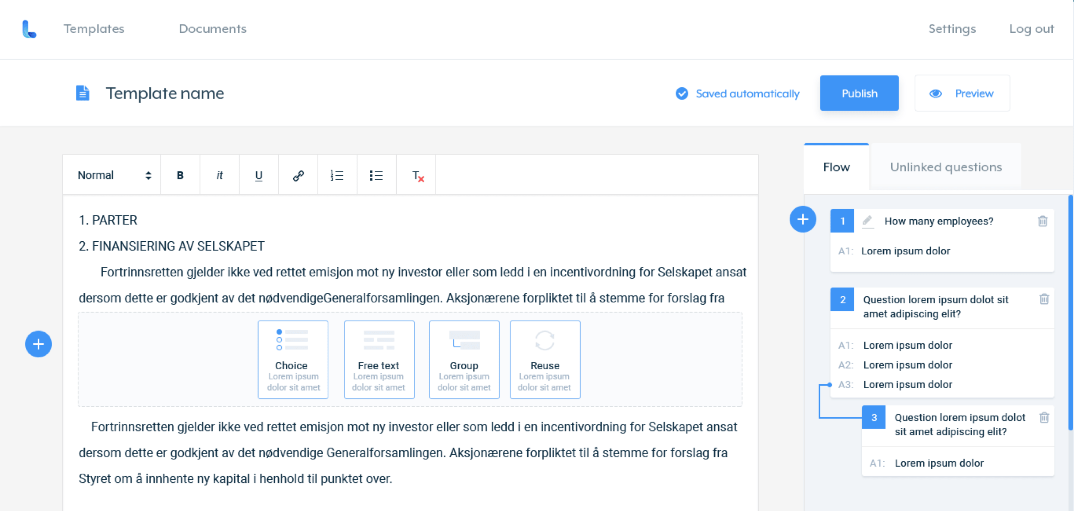This screenshot has height=511, width=1074.
Task: Apply italic formatting
Action: point(219,175)
